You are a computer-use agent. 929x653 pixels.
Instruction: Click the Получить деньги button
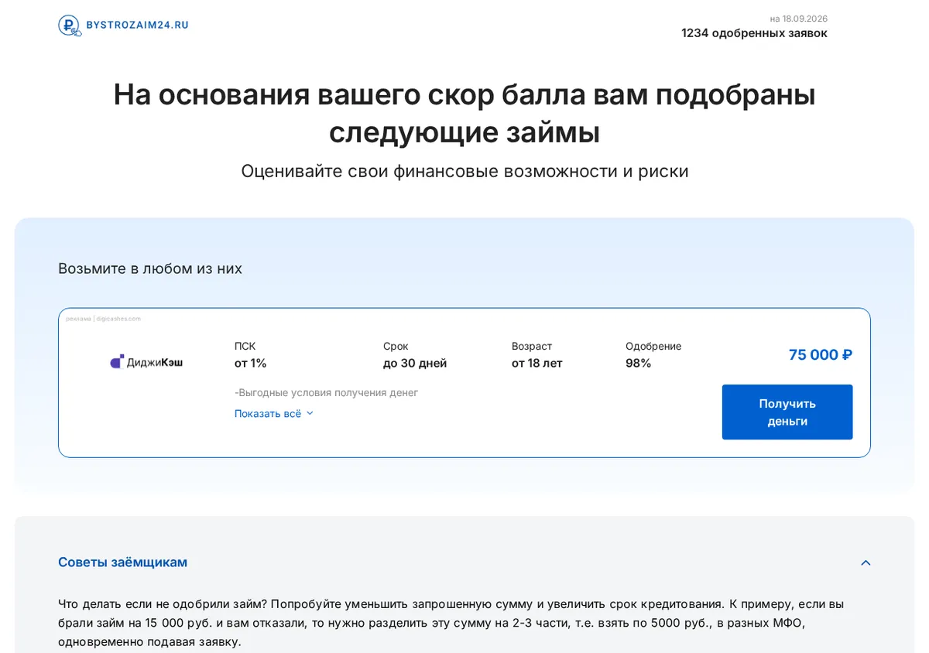[787, 412]
